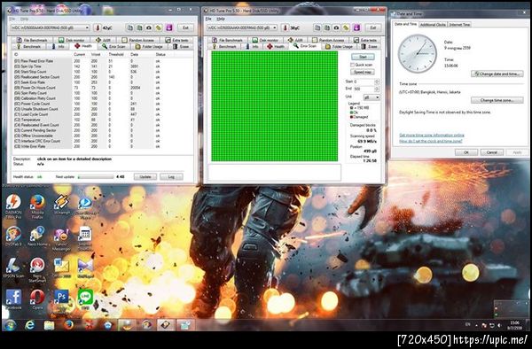Image resolution: width=532 pixels, height=349 pixels.
Task: Switch to Additional Clocks tab
Action: (x=433, y=25)
